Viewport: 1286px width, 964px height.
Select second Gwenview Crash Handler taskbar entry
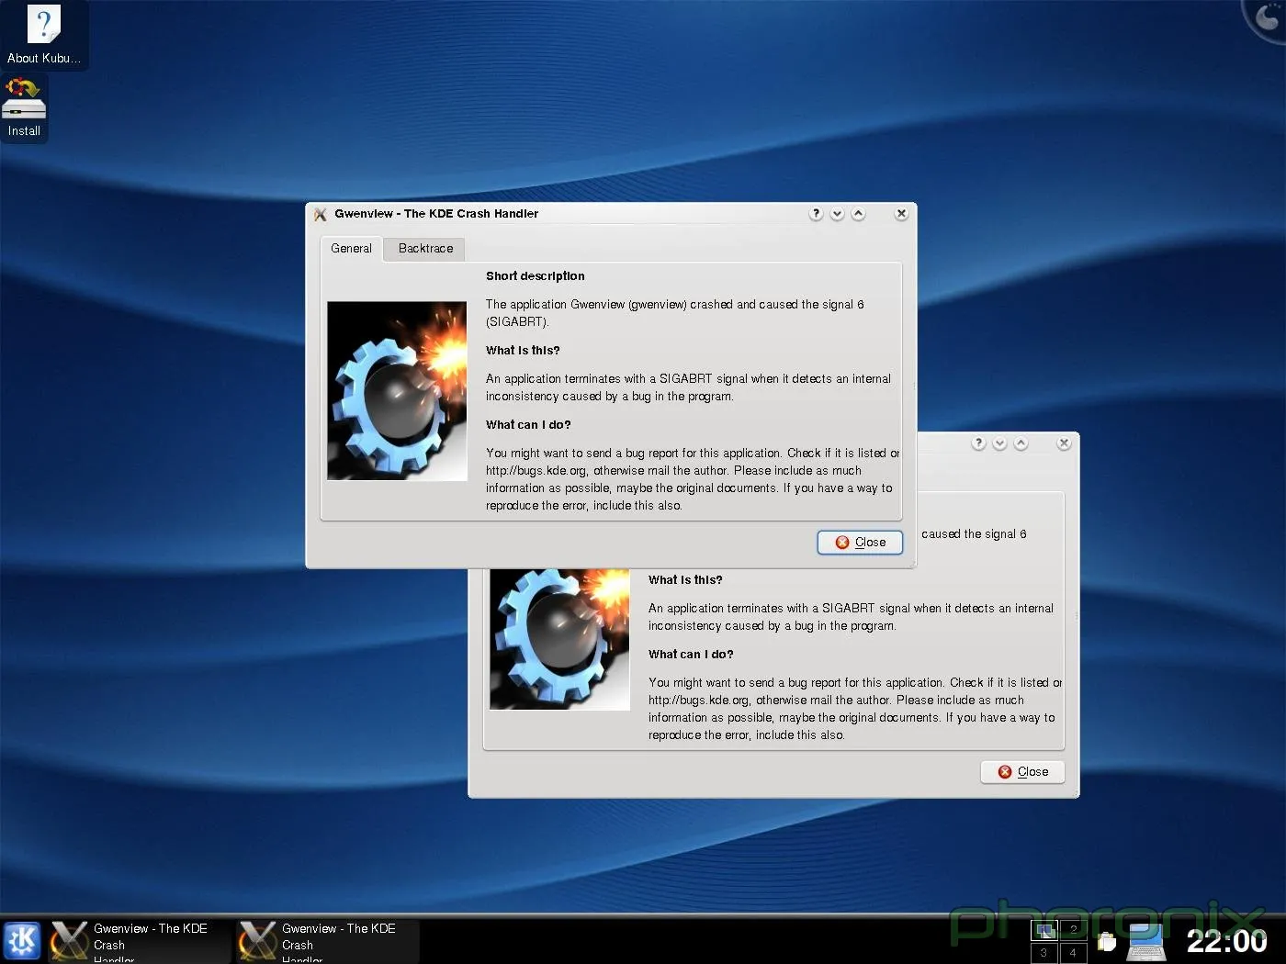click(326, 941)
